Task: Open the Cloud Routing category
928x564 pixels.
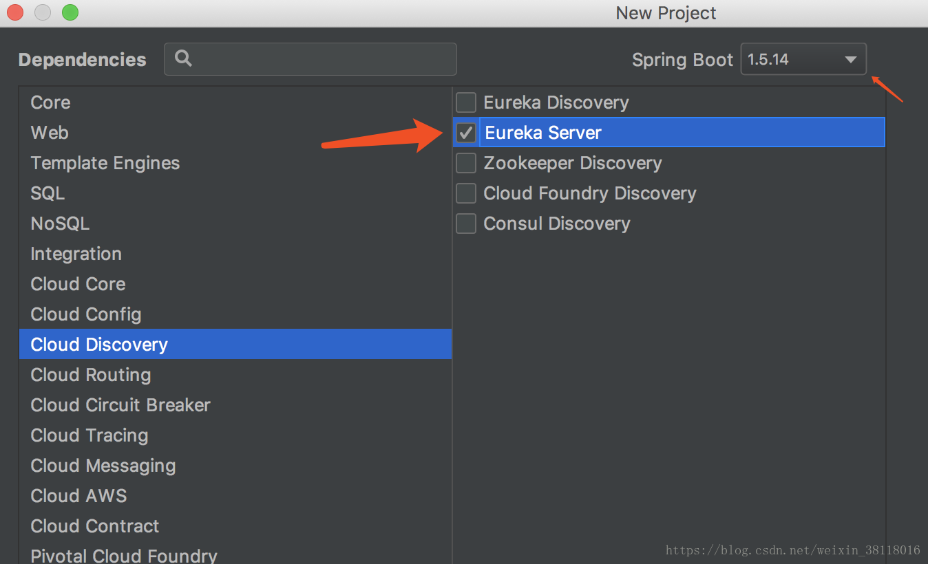Action: click(235, 375)
